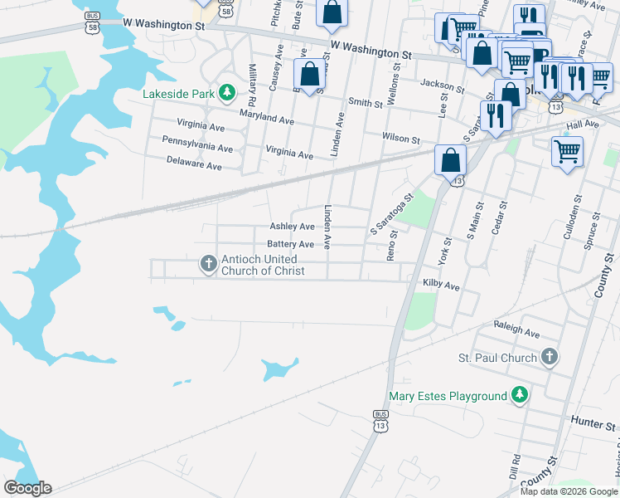Screen dimensions: 620x498
Task: Click the BUS 58 route shield
Action: pyautogui.click(x=92, y=22)
